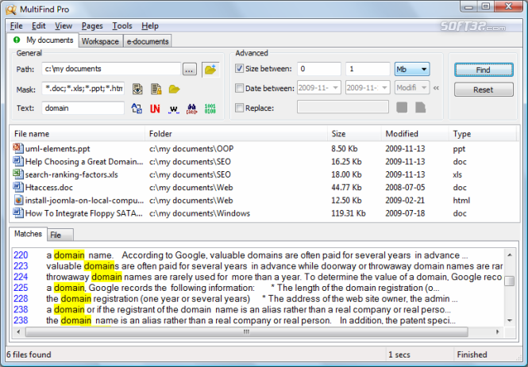Click the Excel icon for search-ranking-factors.xls
Screen dimensions: 528x367
[x=18, y=174]
